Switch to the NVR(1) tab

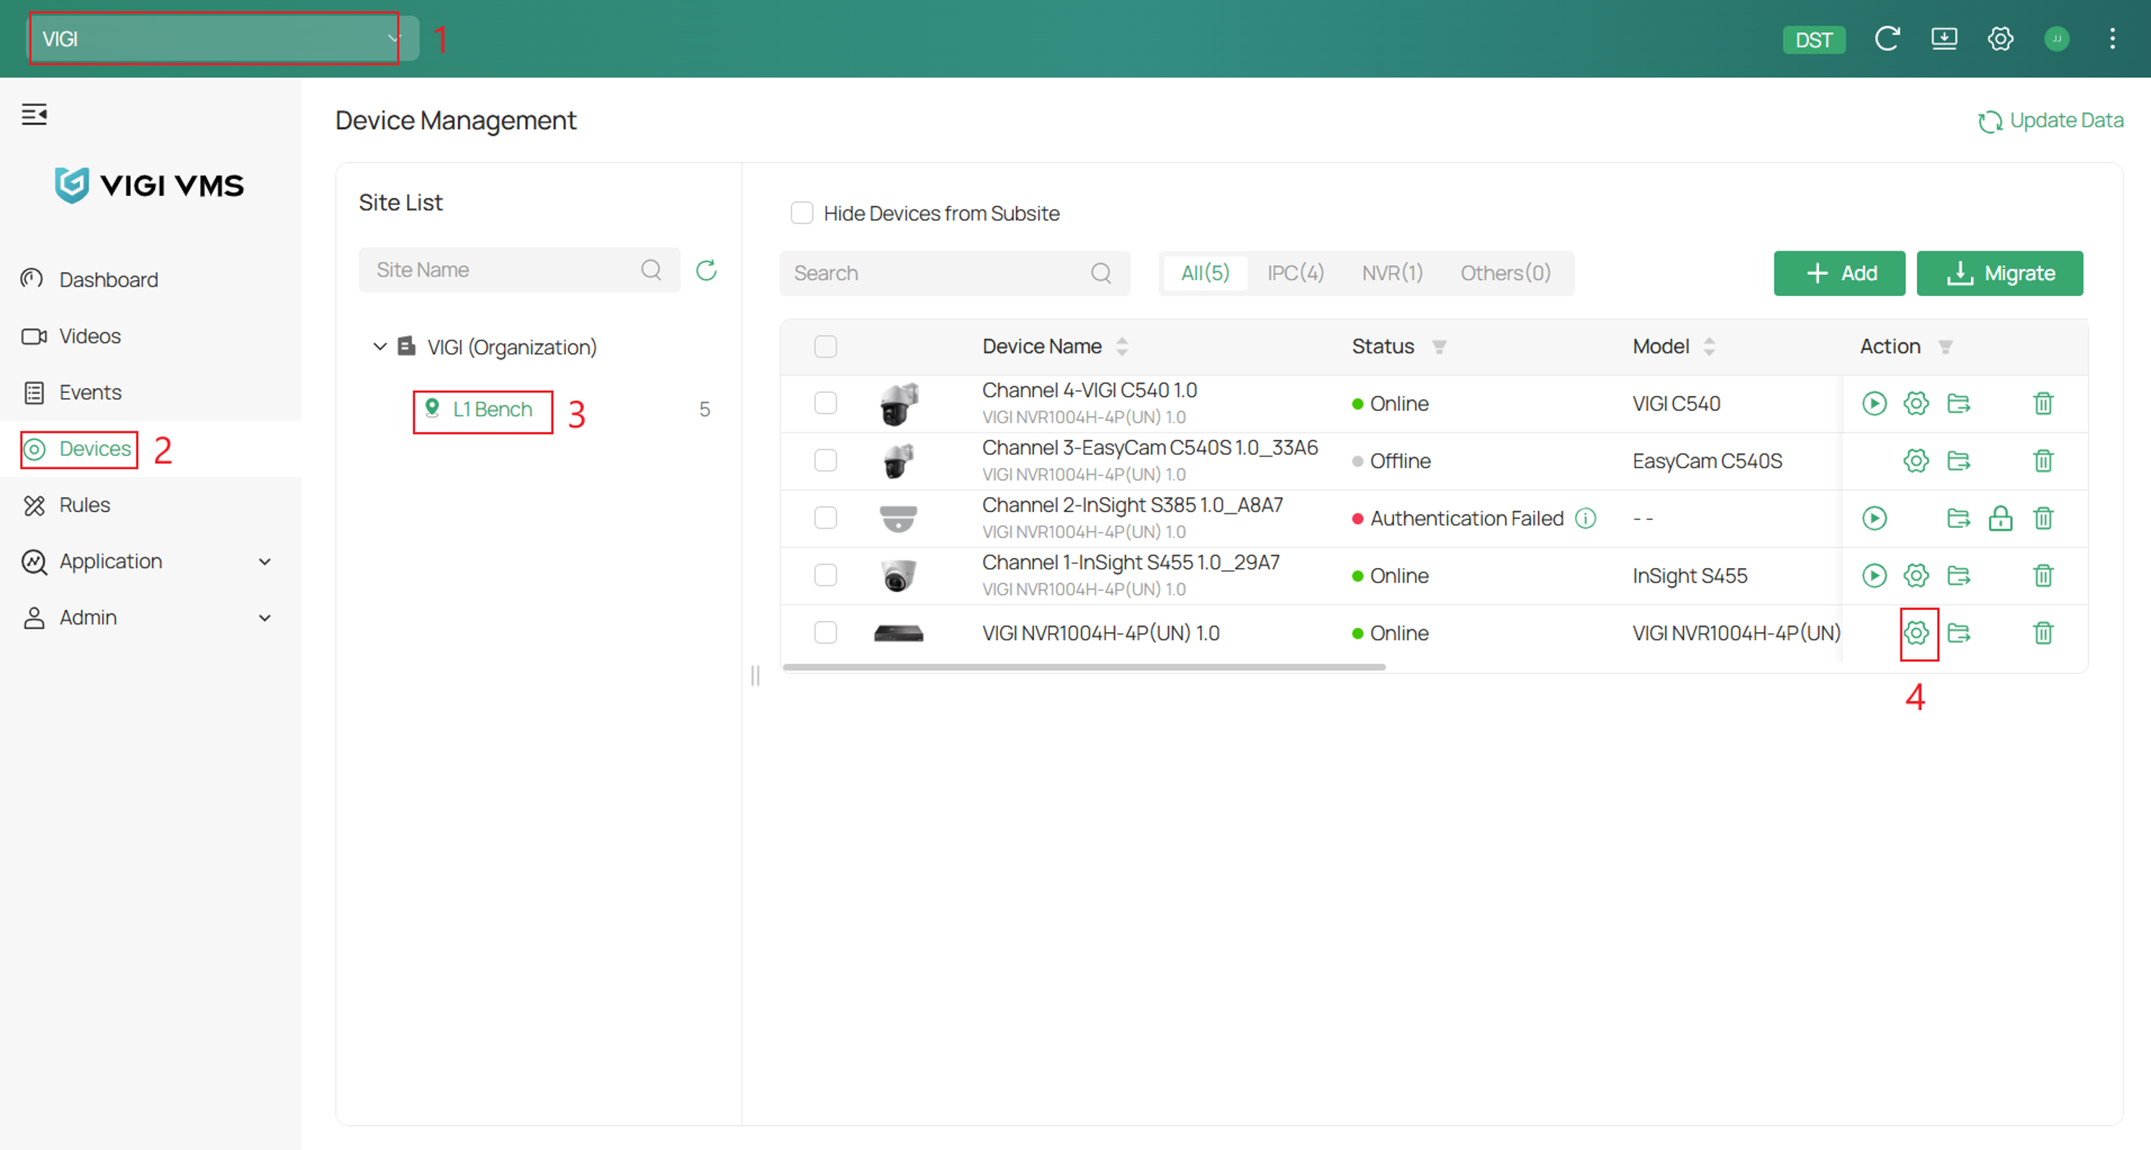click(x=1392, y=273)
